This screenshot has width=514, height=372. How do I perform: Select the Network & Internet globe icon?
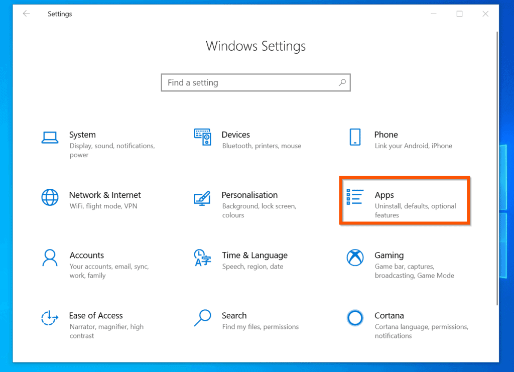(50, 197)
